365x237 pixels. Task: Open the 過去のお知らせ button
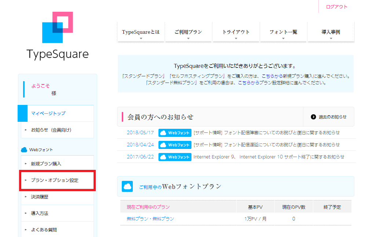[x=328, y=117]
